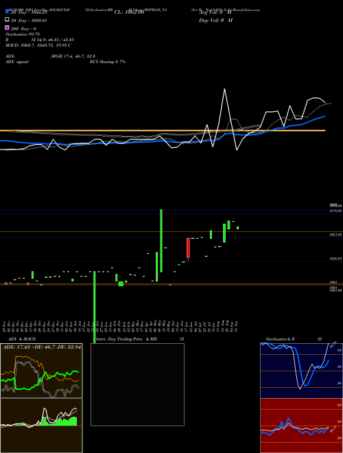
Task: Click the '(MGR) 17.4, 46.7, 32.8' ADX values
Action: 73,56
